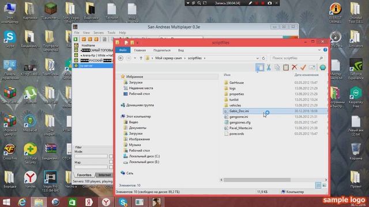Tick the checkbox beside SA-MP Mode filter
Viewport: 369px width, 207px height.
[111, 156]
